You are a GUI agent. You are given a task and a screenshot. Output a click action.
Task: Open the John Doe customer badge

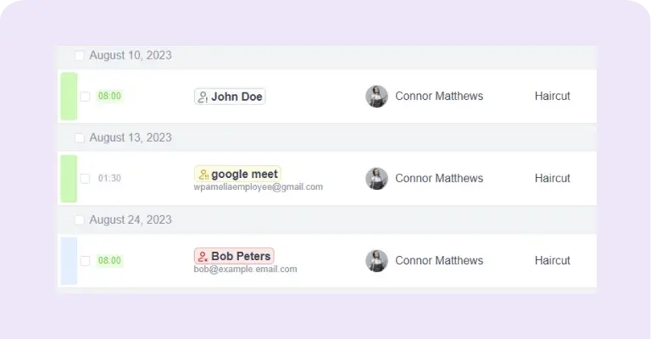(x=230, y=97)
